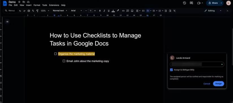Open the Insert menu
The image size is (233, 103).
point(29,5)
